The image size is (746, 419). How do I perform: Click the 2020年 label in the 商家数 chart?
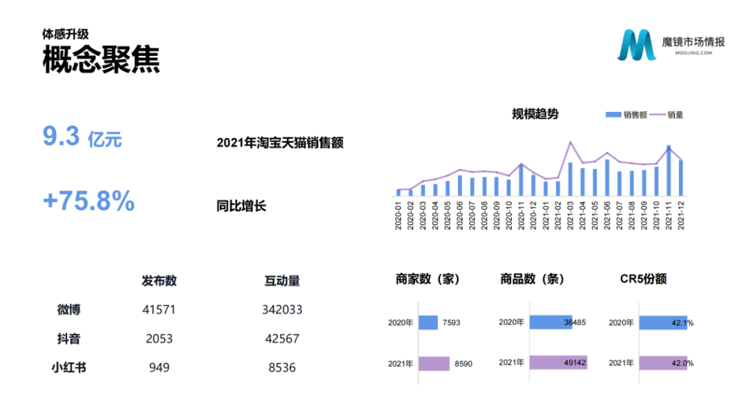401,322
